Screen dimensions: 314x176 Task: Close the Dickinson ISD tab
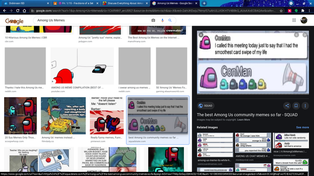coord(48,3)
